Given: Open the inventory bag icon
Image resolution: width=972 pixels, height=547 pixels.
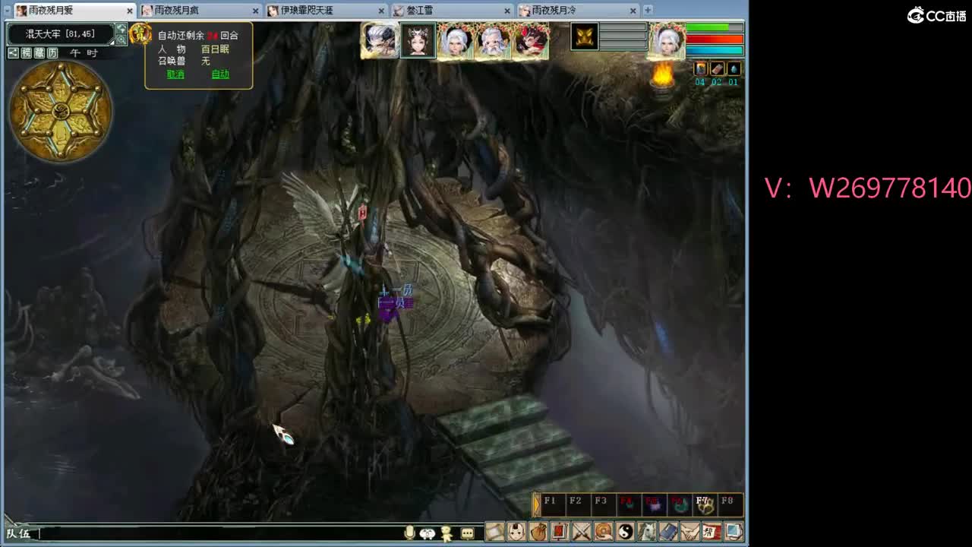Looking at the screenshot, I should pos(538,531).
